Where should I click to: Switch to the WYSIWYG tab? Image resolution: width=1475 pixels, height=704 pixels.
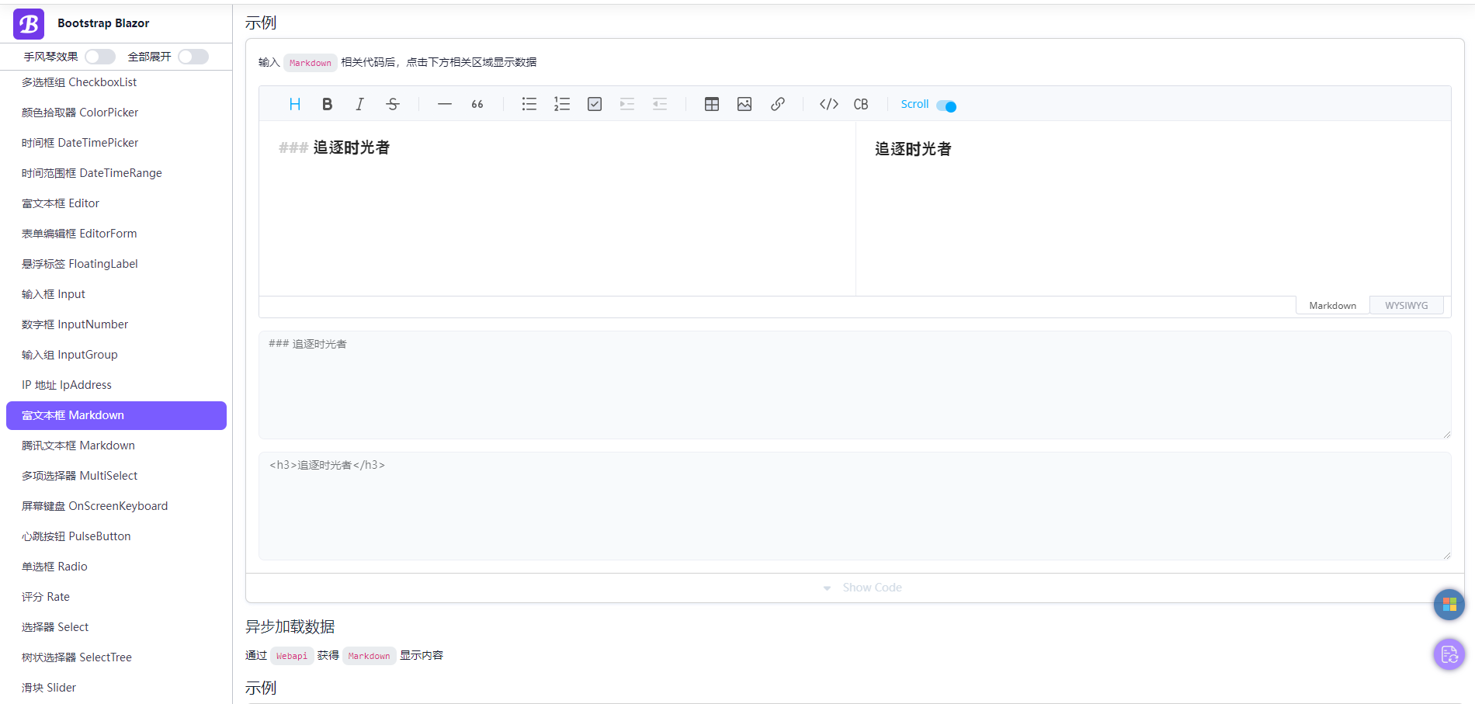coord(1407,304)
